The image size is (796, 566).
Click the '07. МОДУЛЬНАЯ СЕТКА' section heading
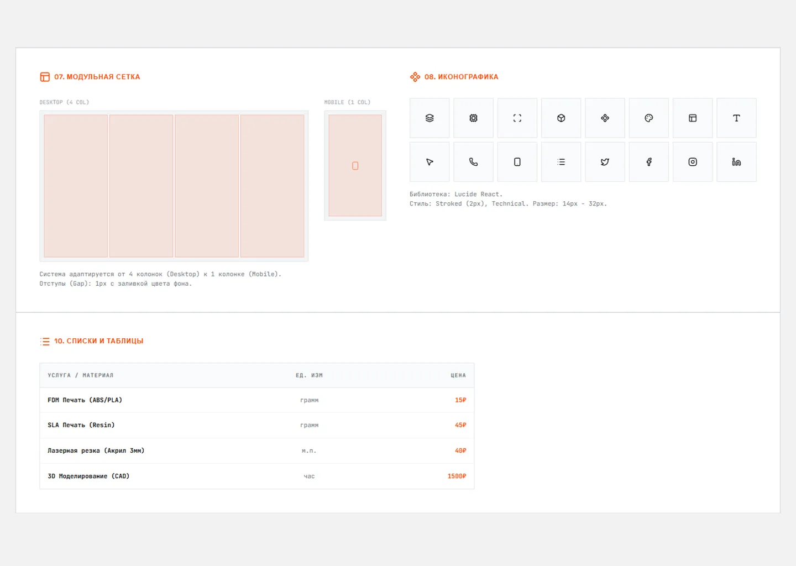pyautogui.click(x=97, y=77)
